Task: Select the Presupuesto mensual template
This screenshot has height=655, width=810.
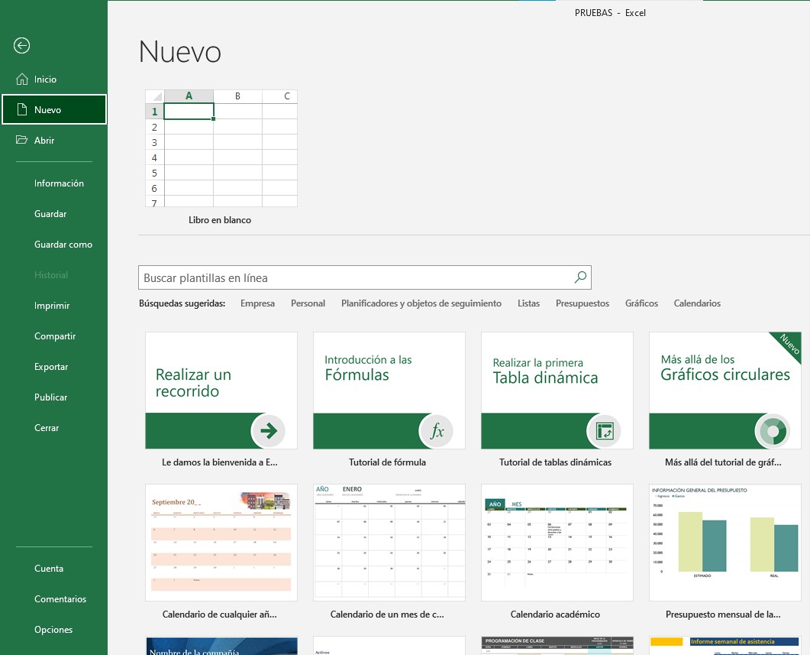Action: click(x=724, y=542)
